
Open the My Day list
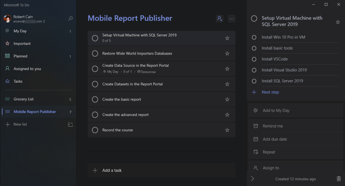(x=20, y=31)
